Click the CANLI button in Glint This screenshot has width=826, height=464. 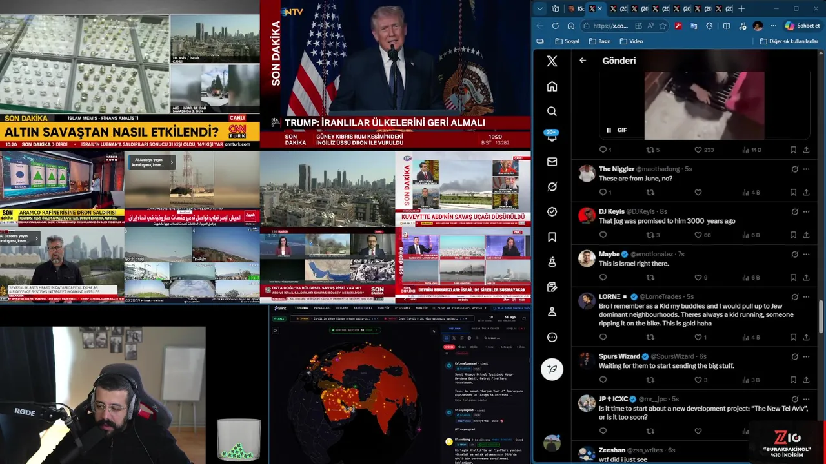click(280, 318)
